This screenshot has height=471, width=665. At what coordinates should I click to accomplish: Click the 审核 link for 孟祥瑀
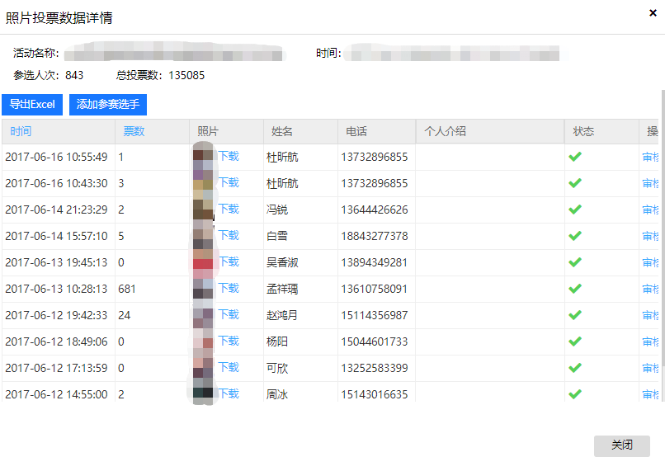click(650, 289)
